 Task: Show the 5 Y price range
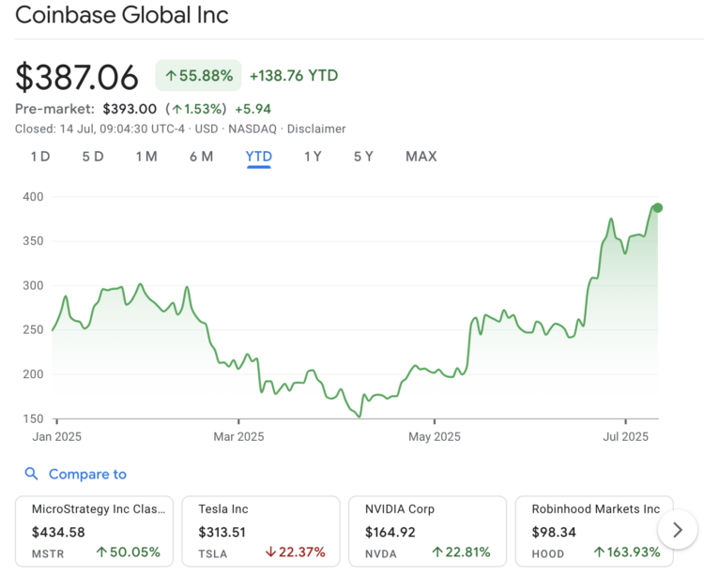[x=363, y=157]
